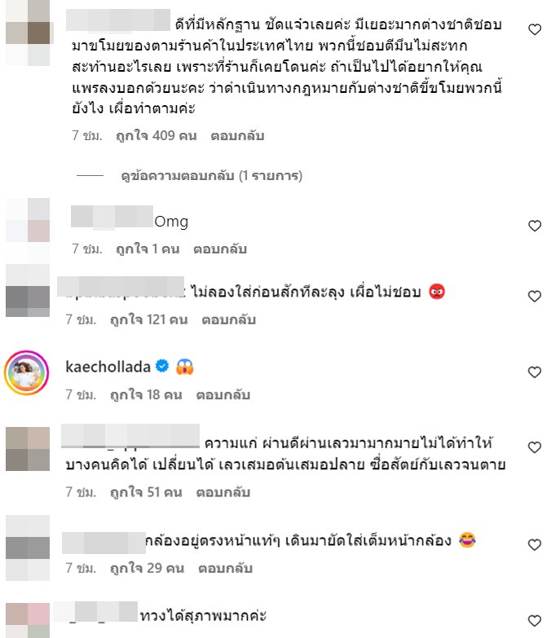This screenshot has width=551, height=638.
Task: Reply to the Omg comment
Action: pos(220,249)
